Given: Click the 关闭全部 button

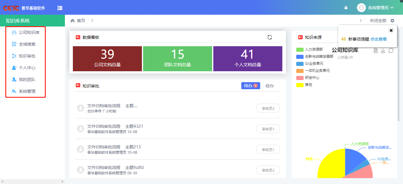Looking at the screenshot, I should [x=378, y=21].
